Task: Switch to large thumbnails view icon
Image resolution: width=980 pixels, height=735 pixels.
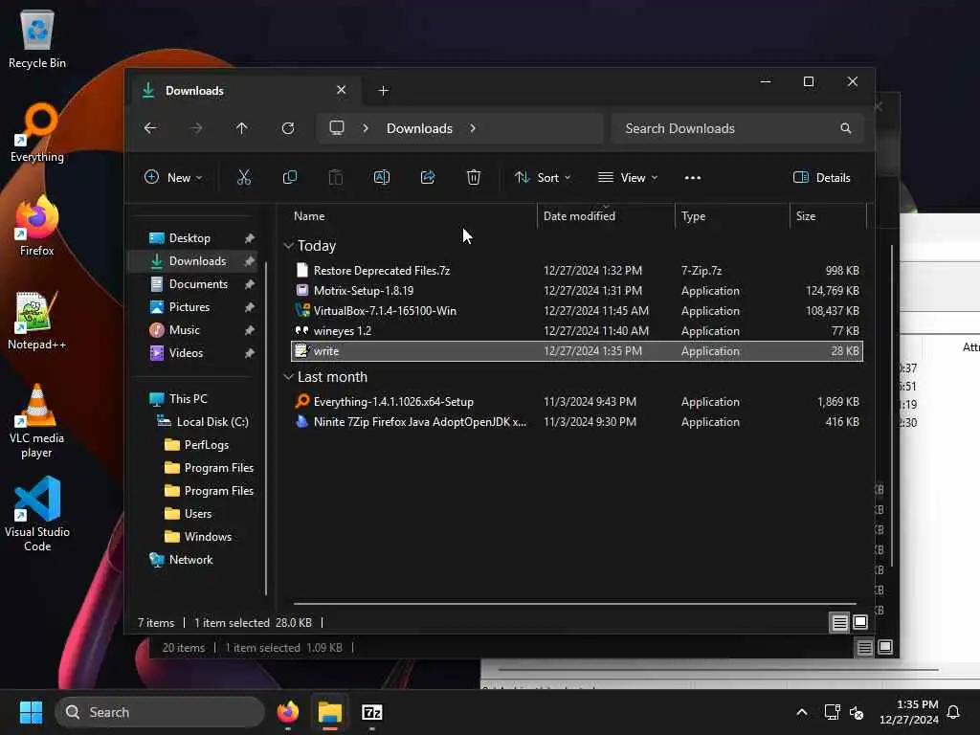Action: pos(860,622)
